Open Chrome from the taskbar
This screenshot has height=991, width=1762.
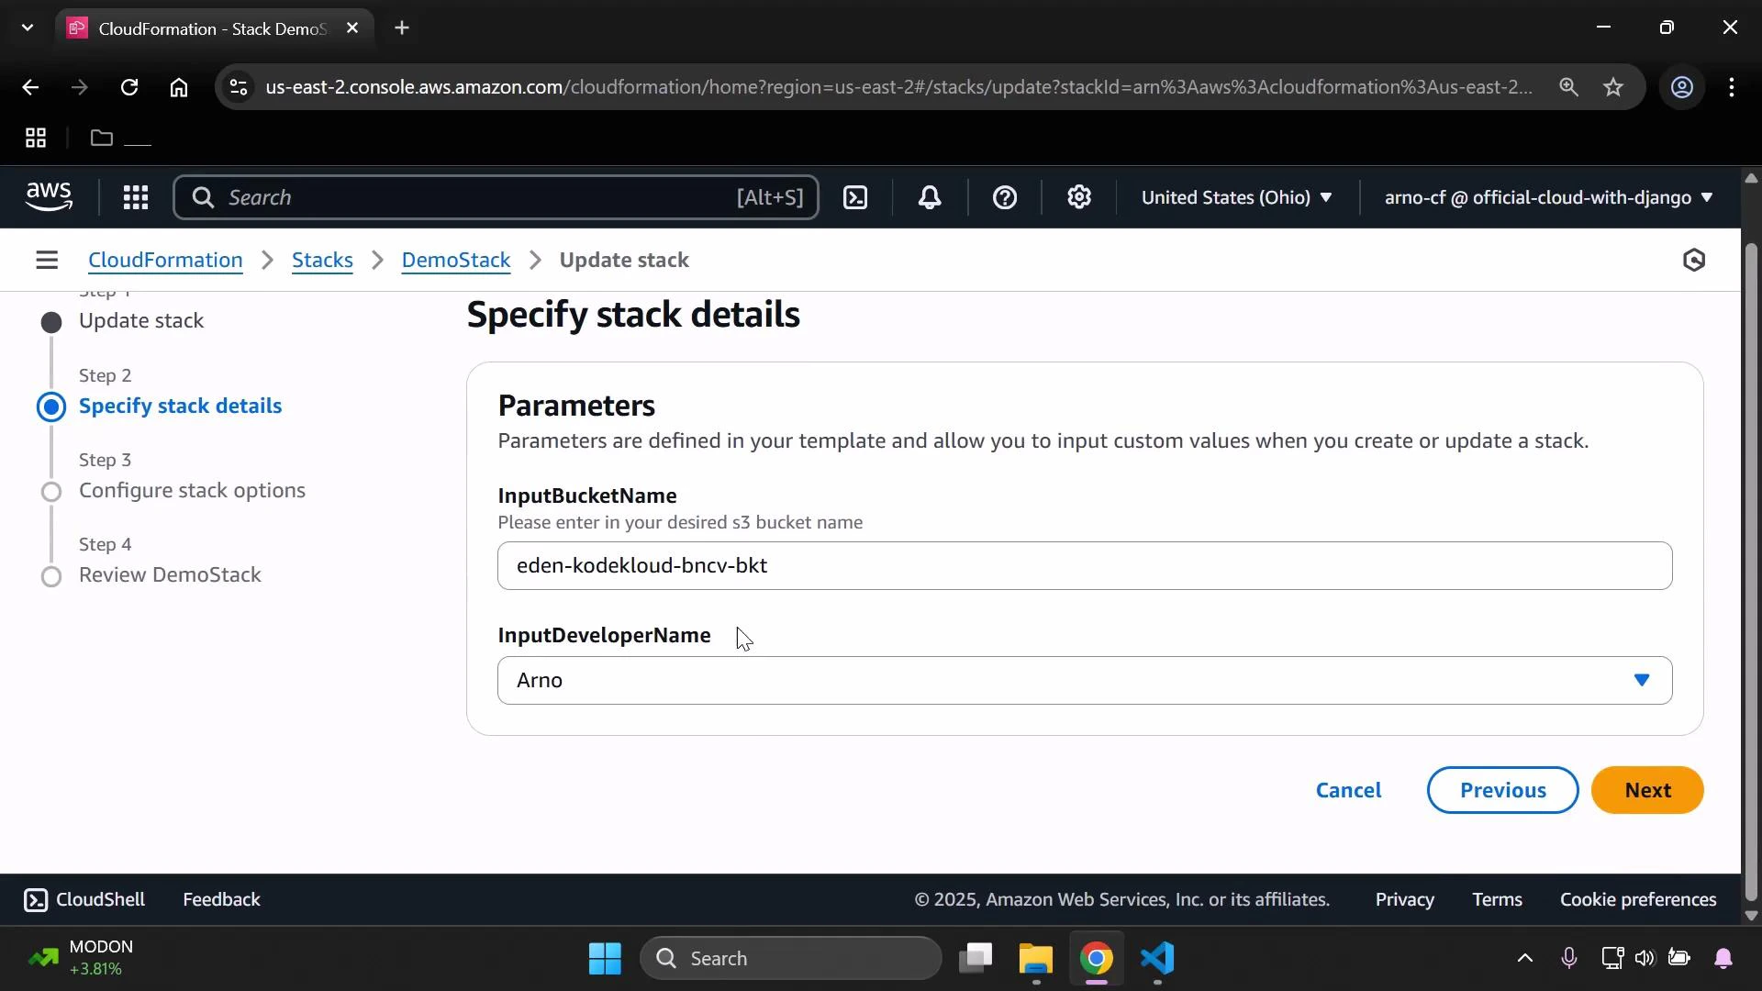click(1097, 959)
